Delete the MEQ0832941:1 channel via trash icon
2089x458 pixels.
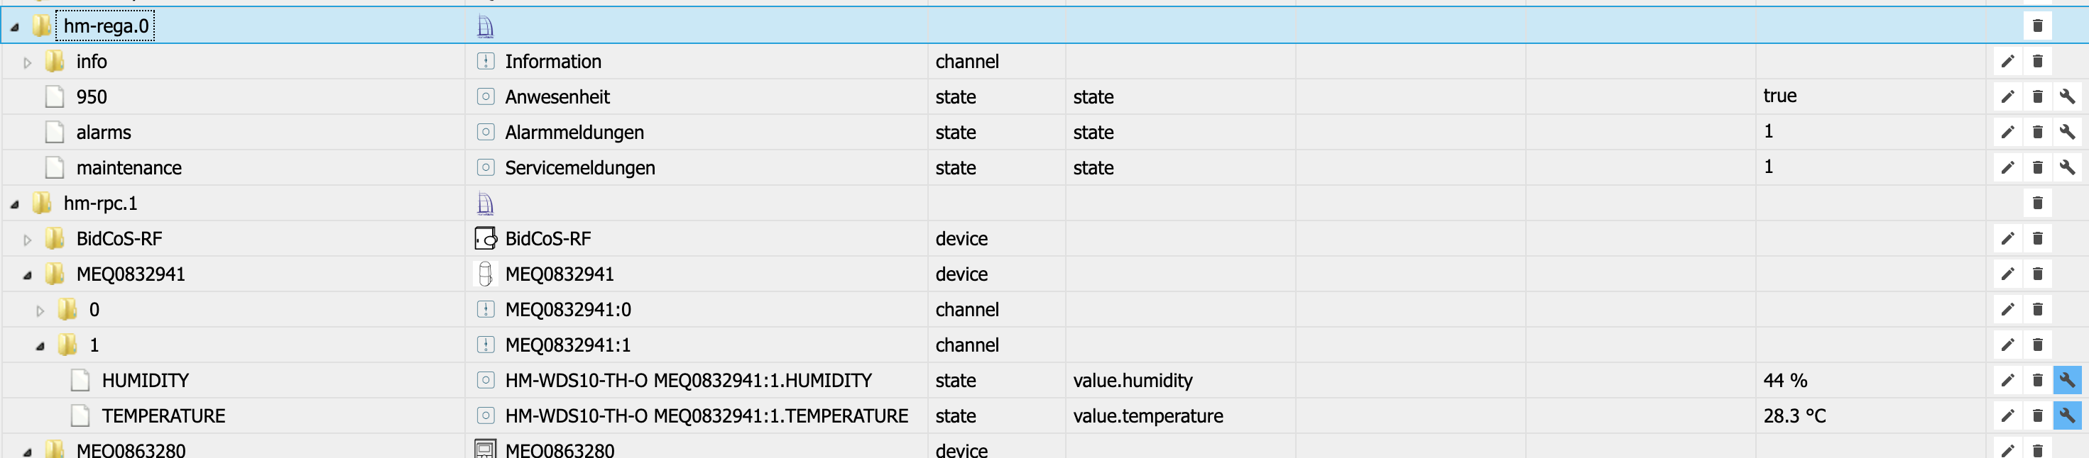pyautogui.click(x=2037, y=345)
